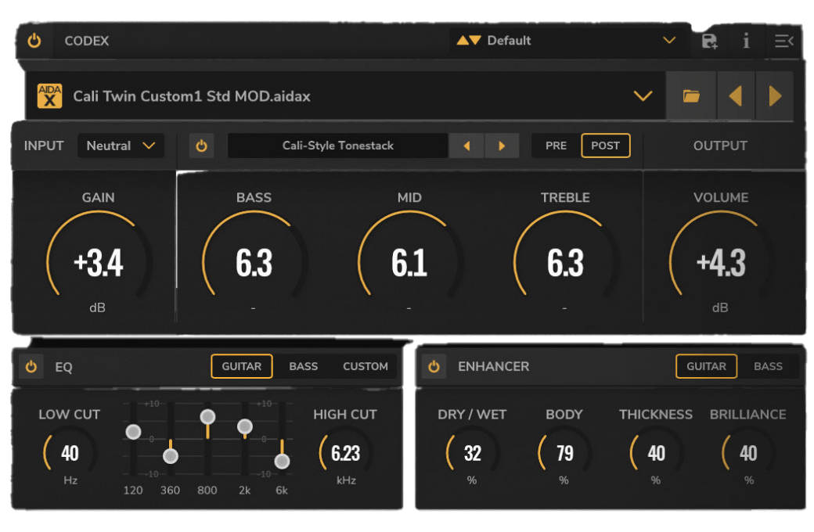Click the AIDA-X logo icon
Viewport: 814px width, 532px height.
50,96
